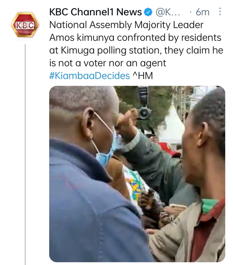Click the blue verified badge
Screen dimensions: 233x265
[x=148, y=12]
